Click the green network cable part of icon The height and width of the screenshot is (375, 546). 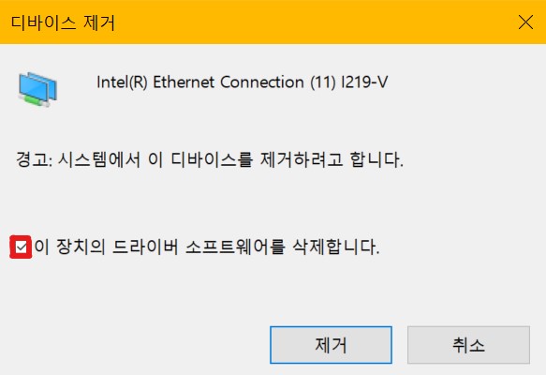(34, 100)
